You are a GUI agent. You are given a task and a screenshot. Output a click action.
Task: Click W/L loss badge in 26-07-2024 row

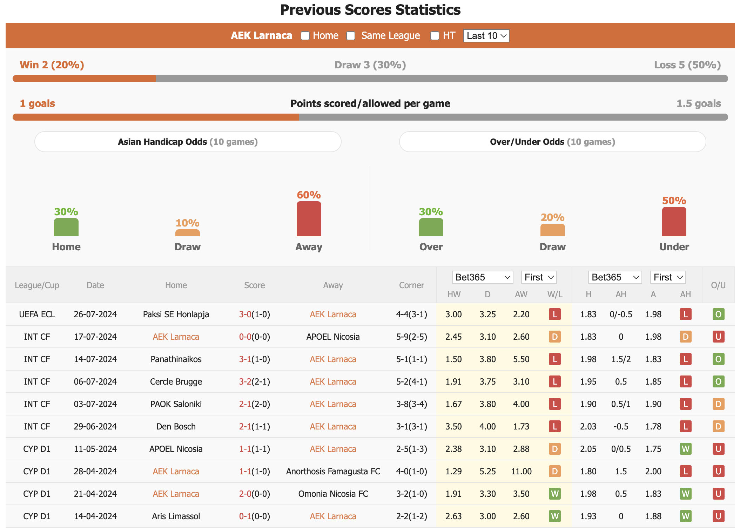pos(555,314)
